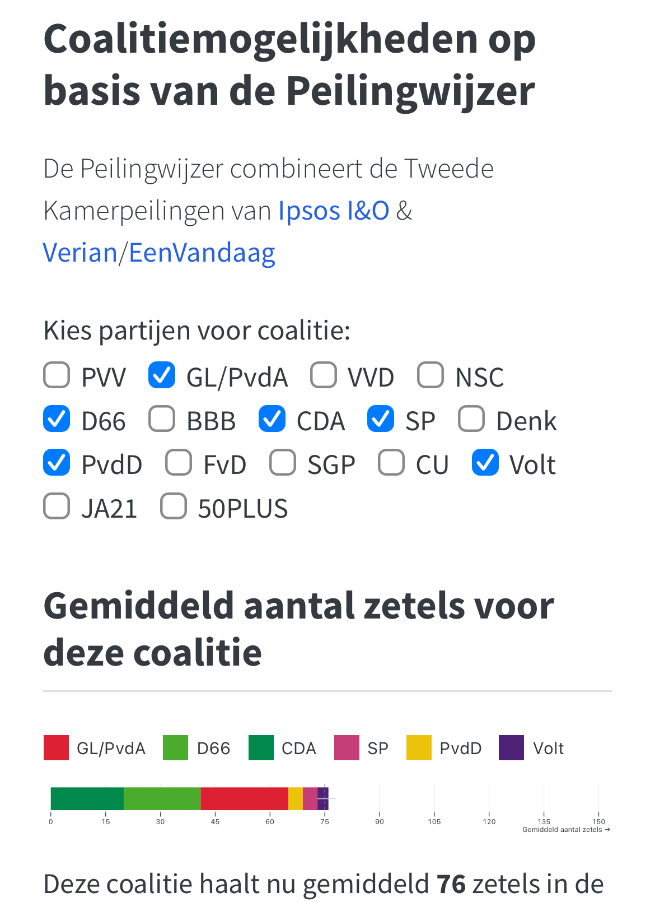Click the purple Volt legend swatch
This screenshot has height=902, width=655.
tap(511, 748)
